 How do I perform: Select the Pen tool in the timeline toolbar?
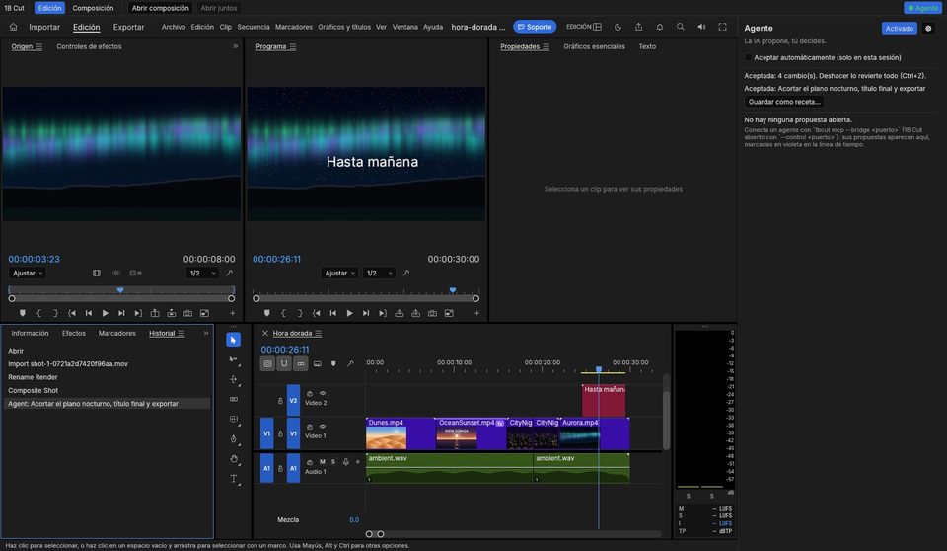point(234,439)
